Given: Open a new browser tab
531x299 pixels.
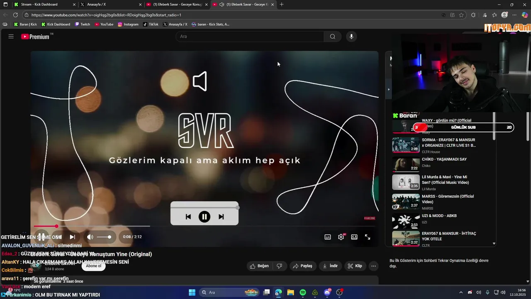Looking at the screenshot, I should [282, 5].
